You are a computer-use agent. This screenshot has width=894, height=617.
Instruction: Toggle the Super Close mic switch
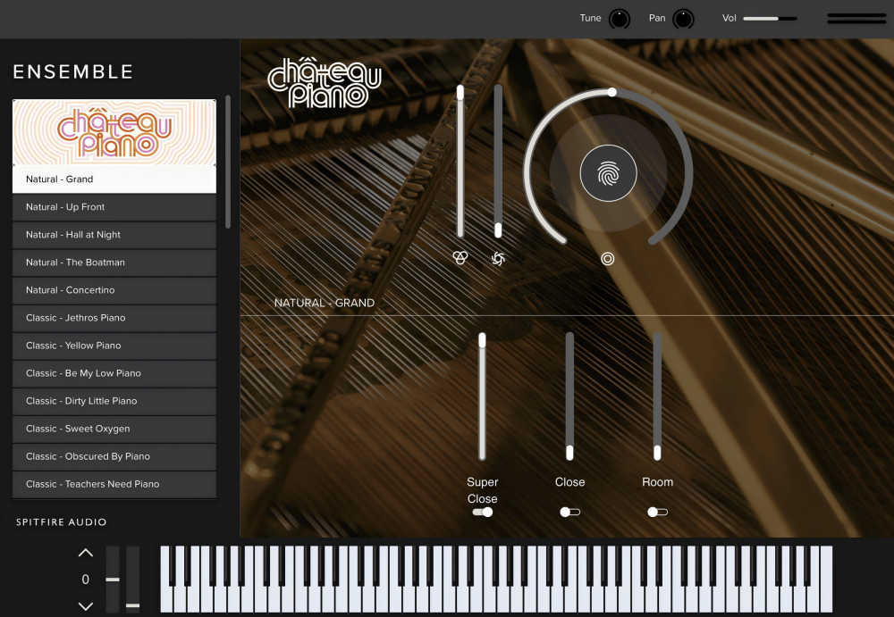[483, 512]
